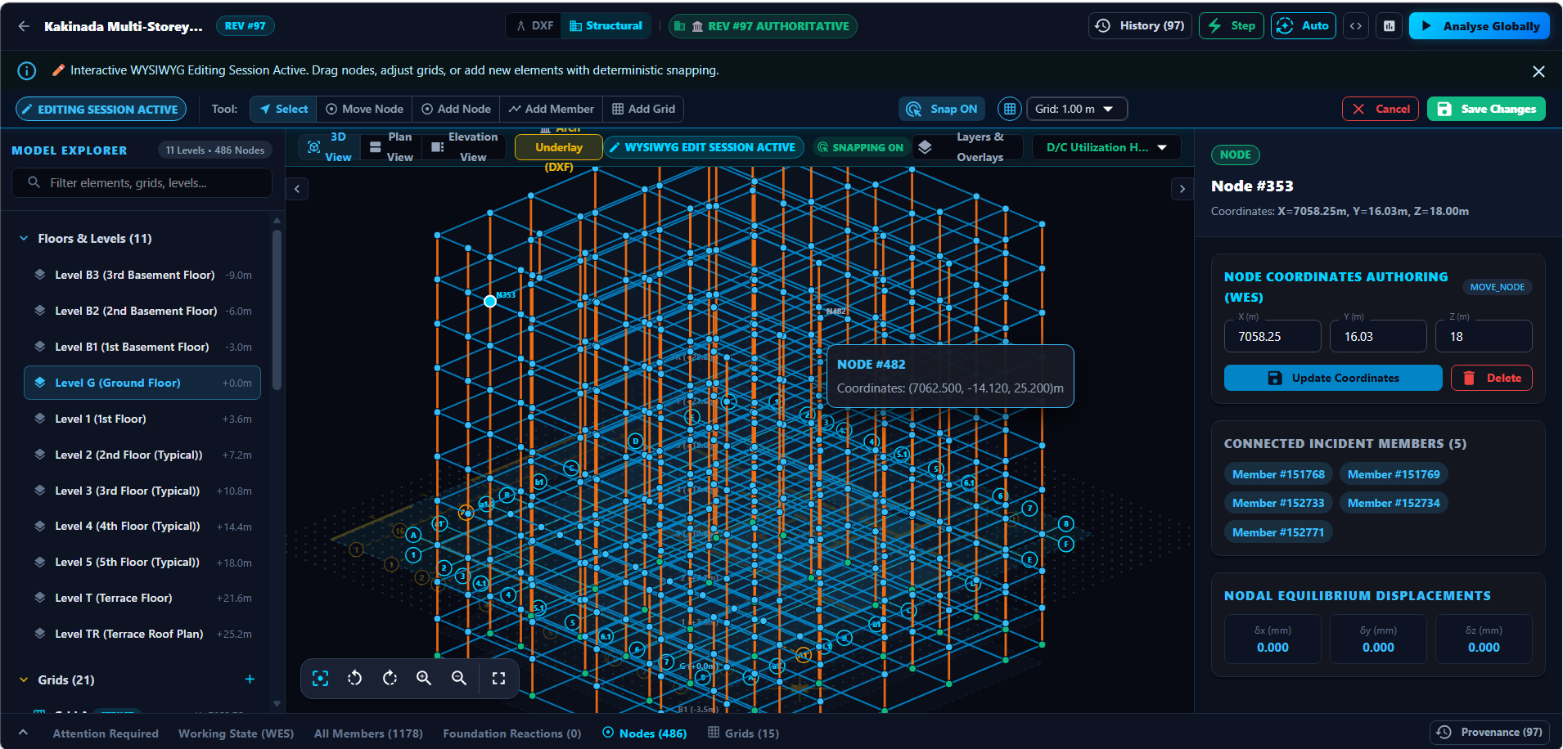Viewport: 1563px width, 749px height.
Task: Switch to Structural mode
Action: click(606, 26)
